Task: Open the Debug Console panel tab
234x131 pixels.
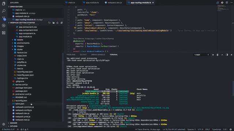Action: (98, 55)
